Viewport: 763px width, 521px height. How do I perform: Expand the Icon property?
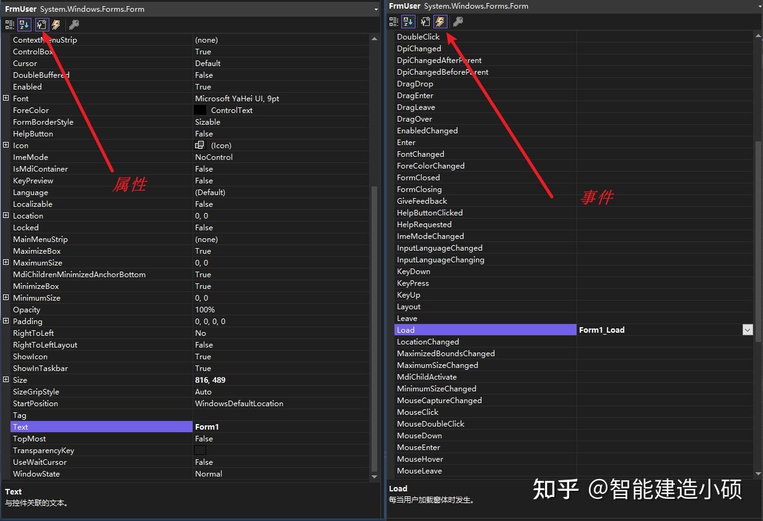(5, 145)
